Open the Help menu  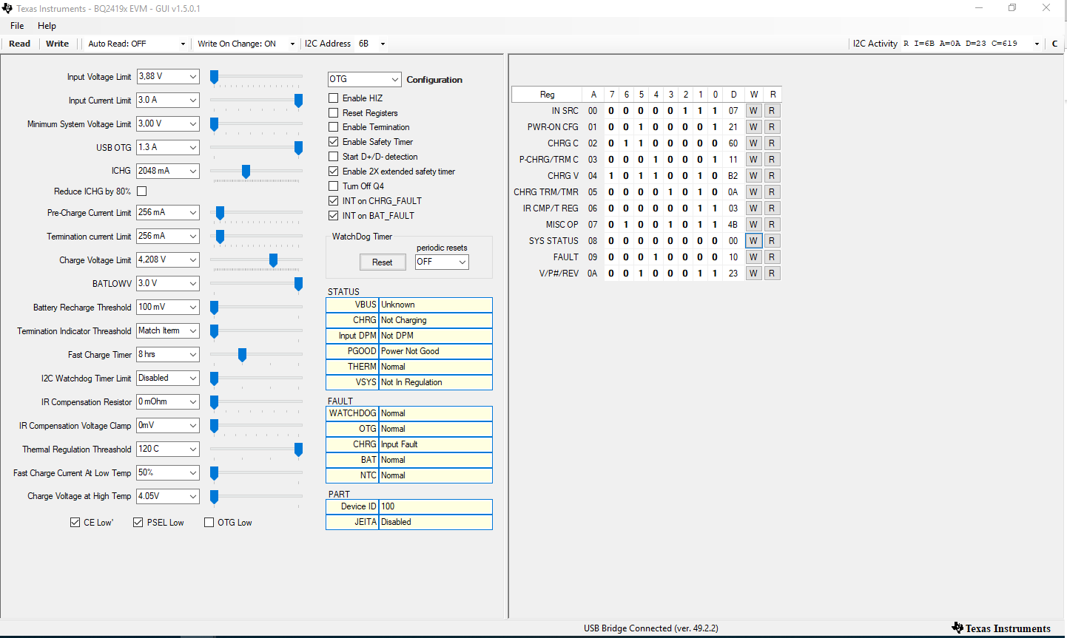[x=47, y=26]
